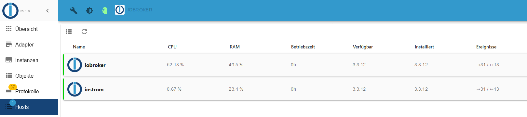Click the iobroker host row icon

coord(74,65)
